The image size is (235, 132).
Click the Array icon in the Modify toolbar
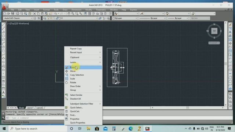[230, 40]
